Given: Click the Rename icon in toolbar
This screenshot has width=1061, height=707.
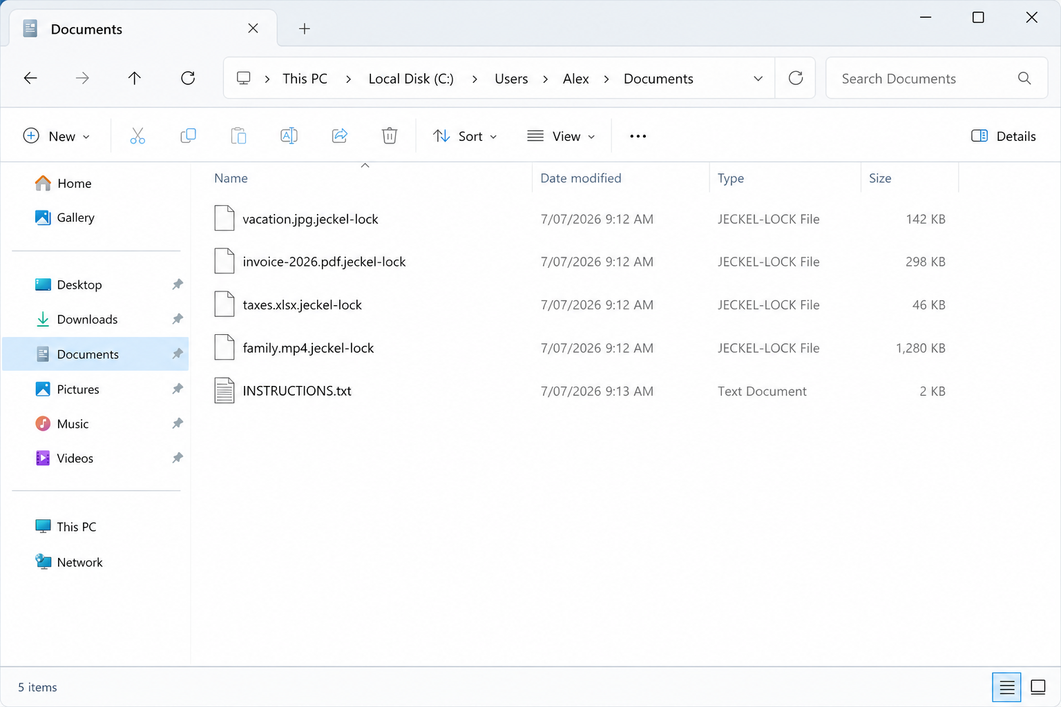Looking at the screenshot, I should point(289,136).
